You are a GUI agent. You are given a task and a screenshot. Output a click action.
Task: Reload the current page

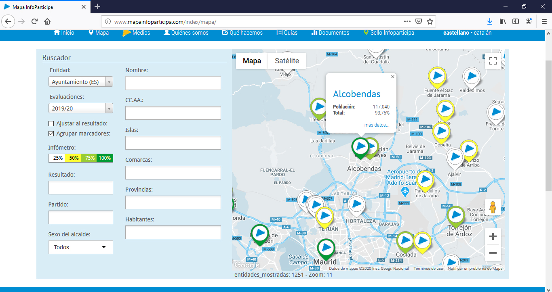(35, 21)
